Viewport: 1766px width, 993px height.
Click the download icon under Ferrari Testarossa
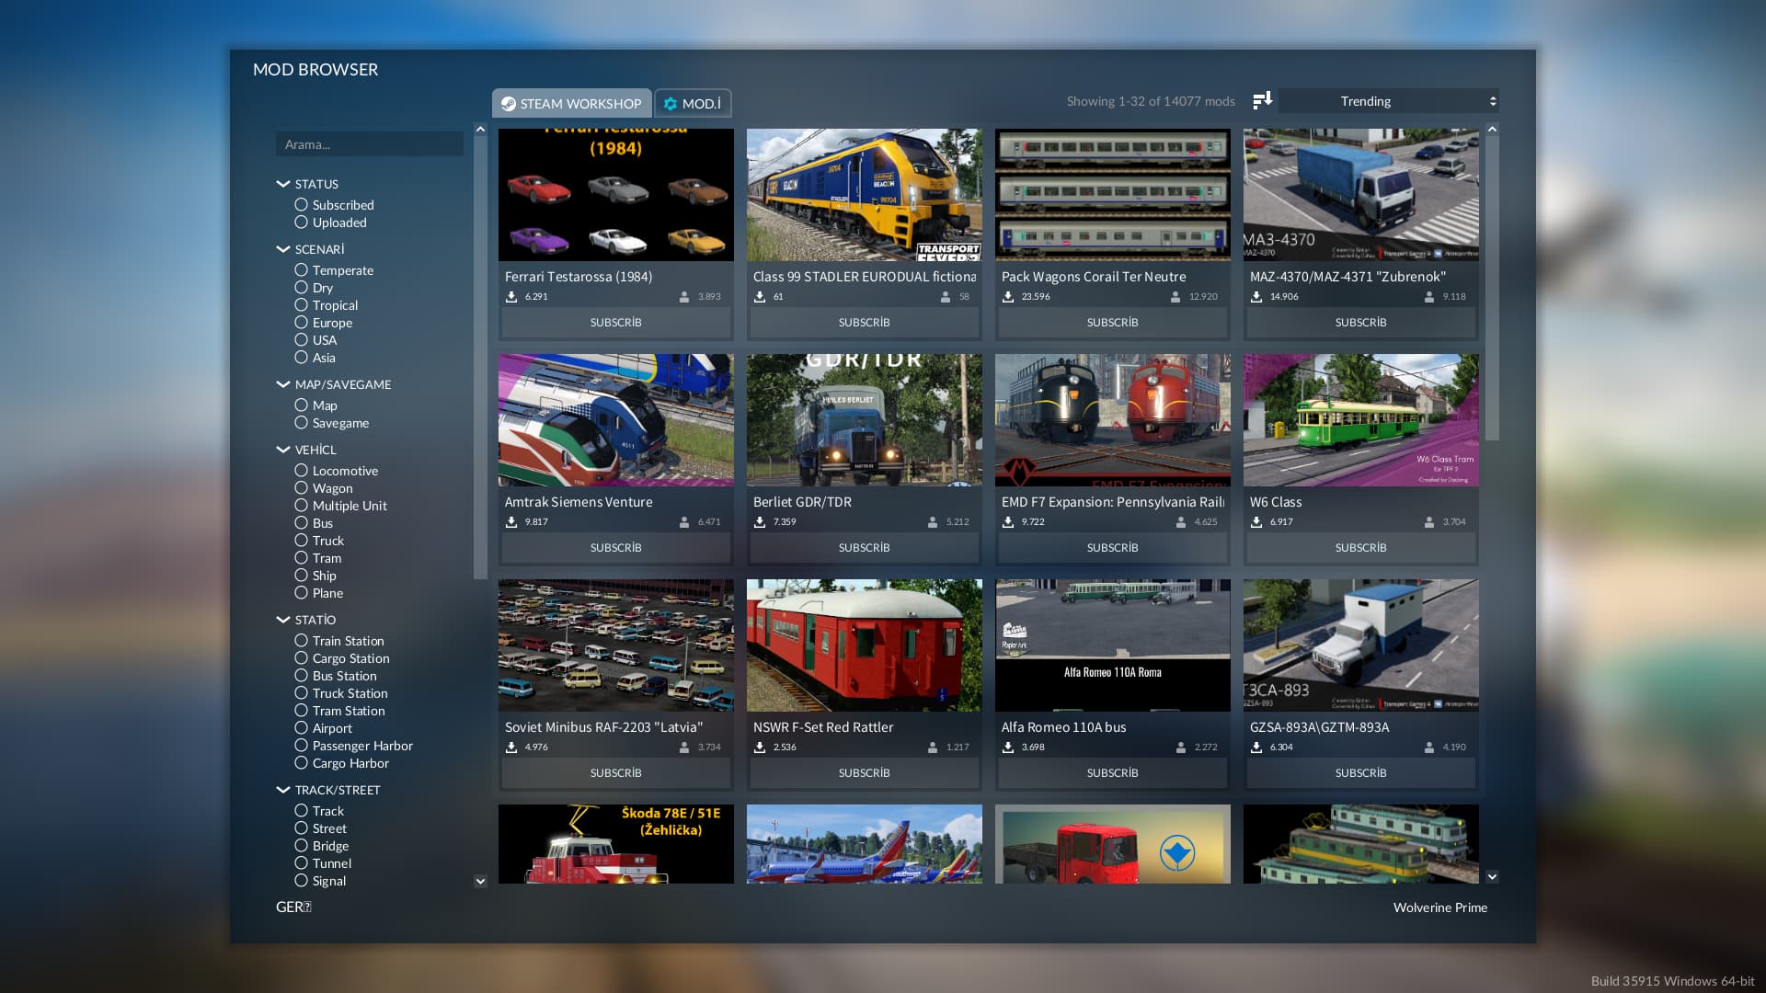pos(511,297)
